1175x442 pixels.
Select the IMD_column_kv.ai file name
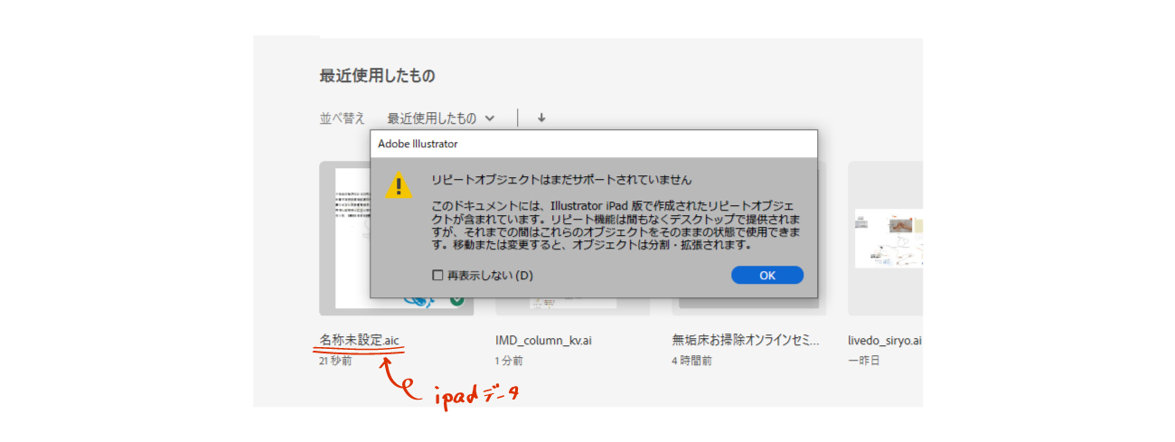pos(544,341)
